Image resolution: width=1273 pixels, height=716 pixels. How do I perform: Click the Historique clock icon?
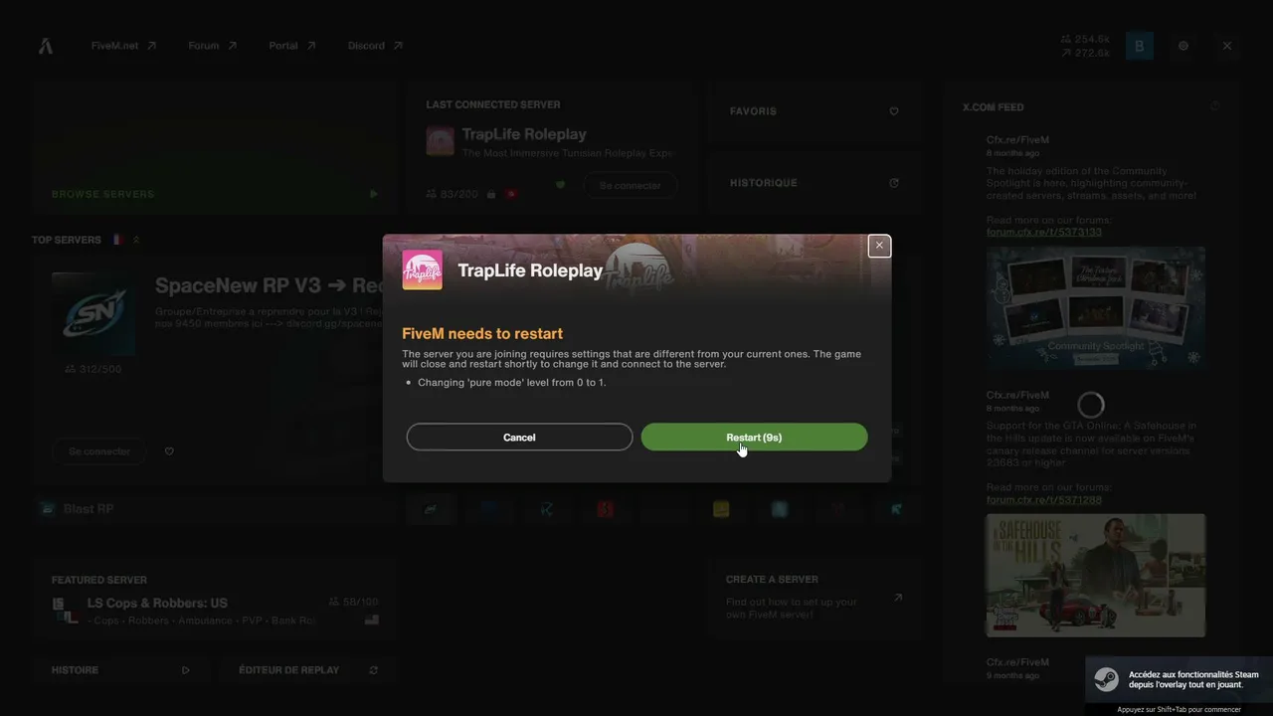(894, 183)
